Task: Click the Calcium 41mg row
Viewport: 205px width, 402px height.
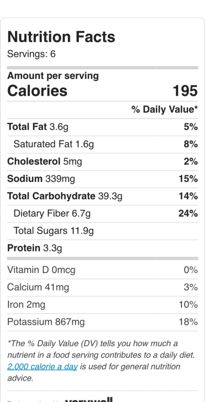Action: click(102, 287)
